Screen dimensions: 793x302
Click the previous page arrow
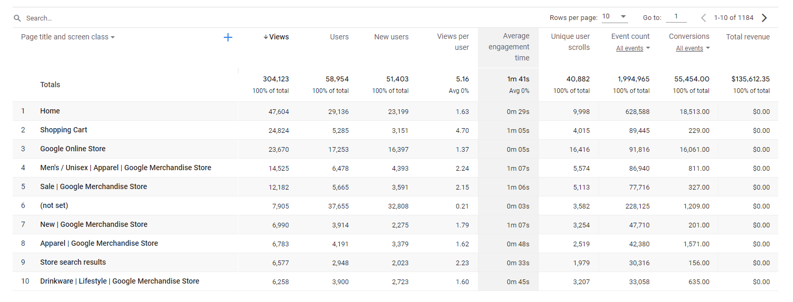pos(704,18)
